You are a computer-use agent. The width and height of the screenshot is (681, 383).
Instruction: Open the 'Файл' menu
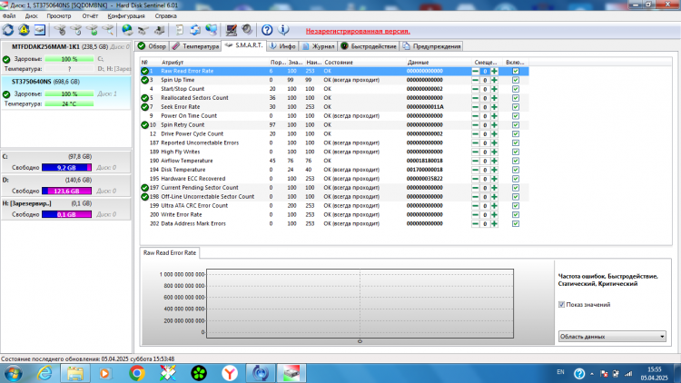pos(9,16)
